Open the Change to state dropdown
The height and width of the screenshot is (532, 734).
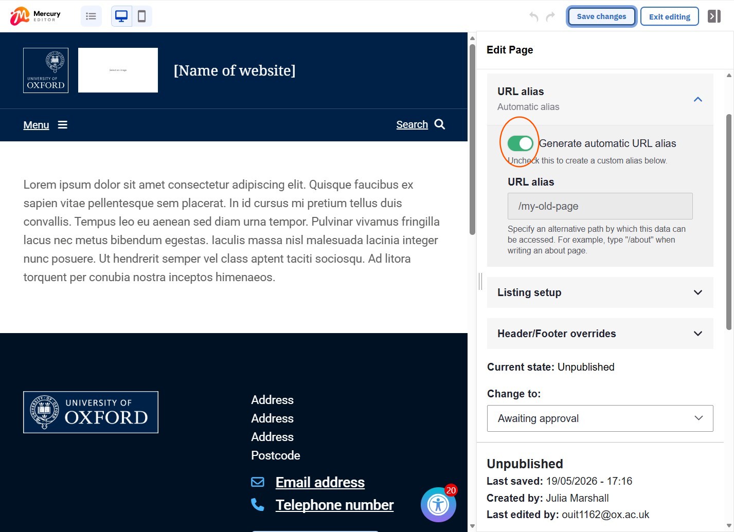[600, 418]
